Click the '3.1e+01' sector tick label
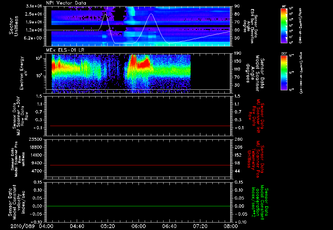This screenshot has height=230, width=333. pos(34,6)
